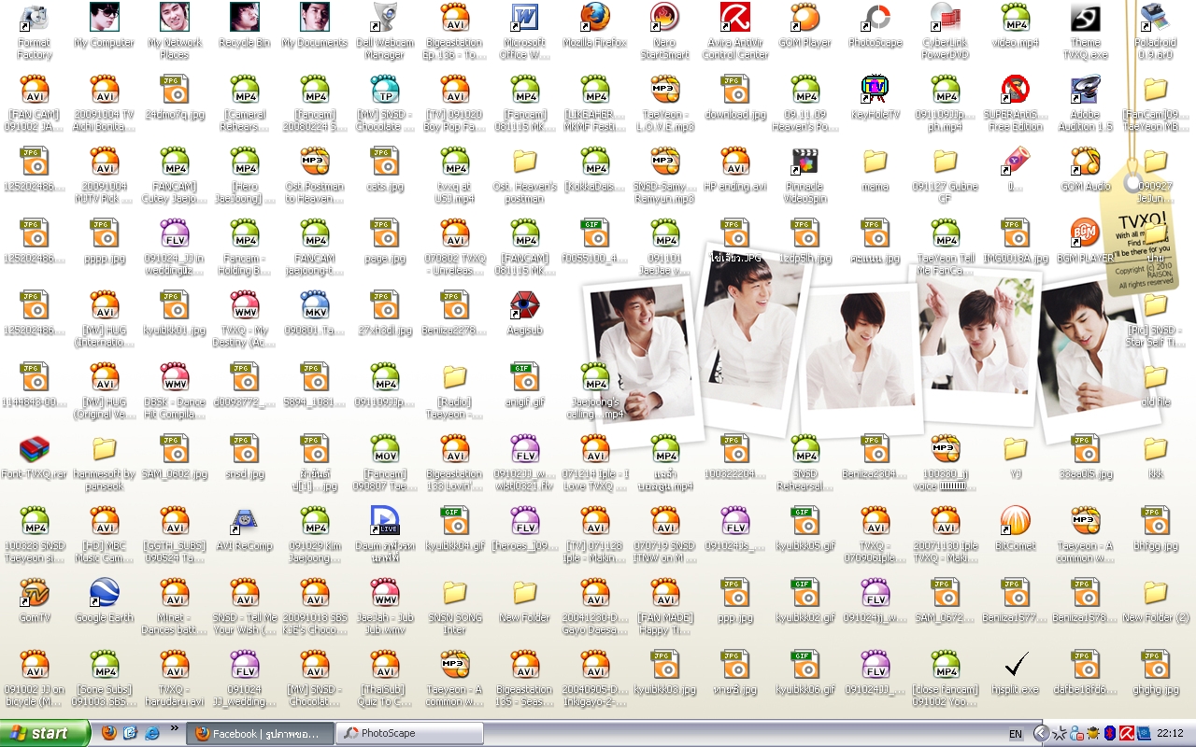Image resolution: width=1196 pixels, height=747 pixels.
Task: Open Google Earth shortcut
Action: (x=105, y=592)
